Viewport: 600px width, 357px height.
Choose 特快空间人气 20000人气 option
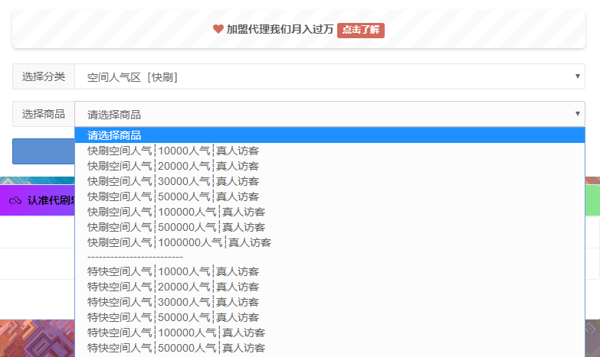[x=172, y=287]
